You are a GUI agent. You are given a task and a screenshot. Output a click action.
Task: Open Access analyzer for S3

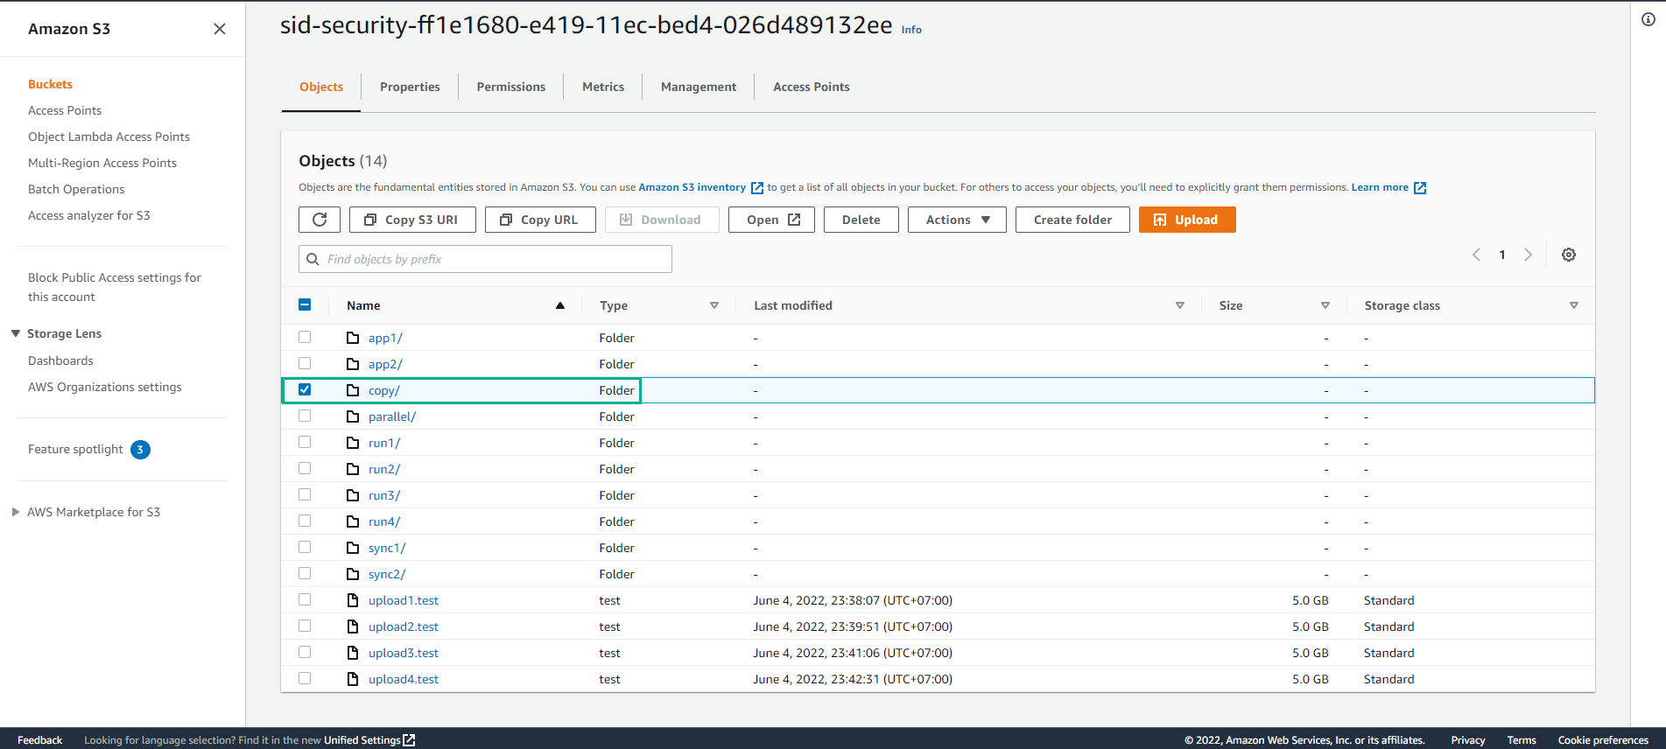click(x=89, y=215)
